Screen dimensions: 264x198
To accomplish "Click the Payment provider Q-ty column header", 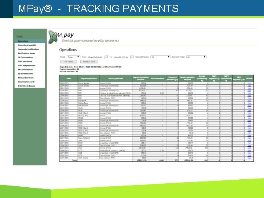I will coord(172,78).
